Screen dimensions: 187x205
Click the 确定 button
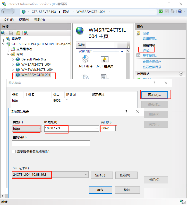100,190
